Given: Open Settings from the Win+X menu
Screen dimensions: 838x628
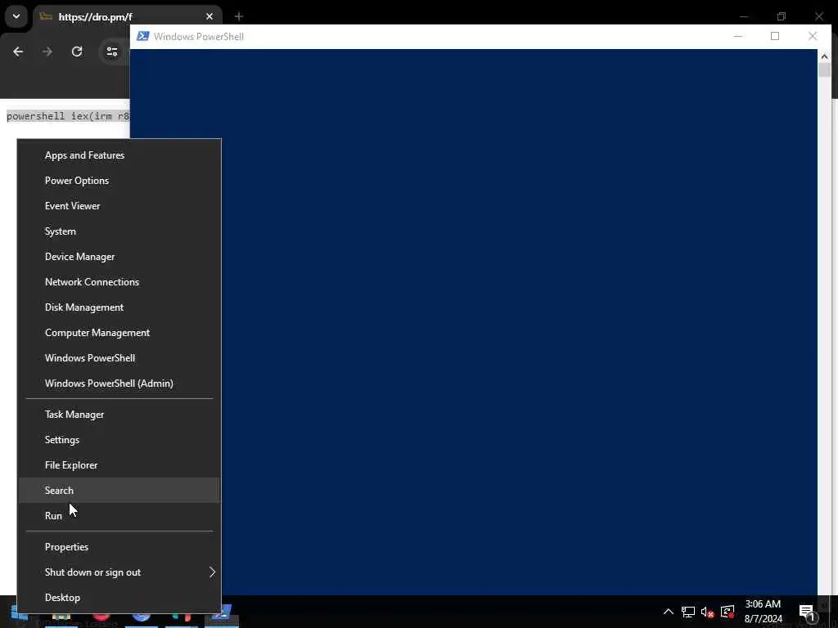Looking at the screenshot, I should coord(119,440).
